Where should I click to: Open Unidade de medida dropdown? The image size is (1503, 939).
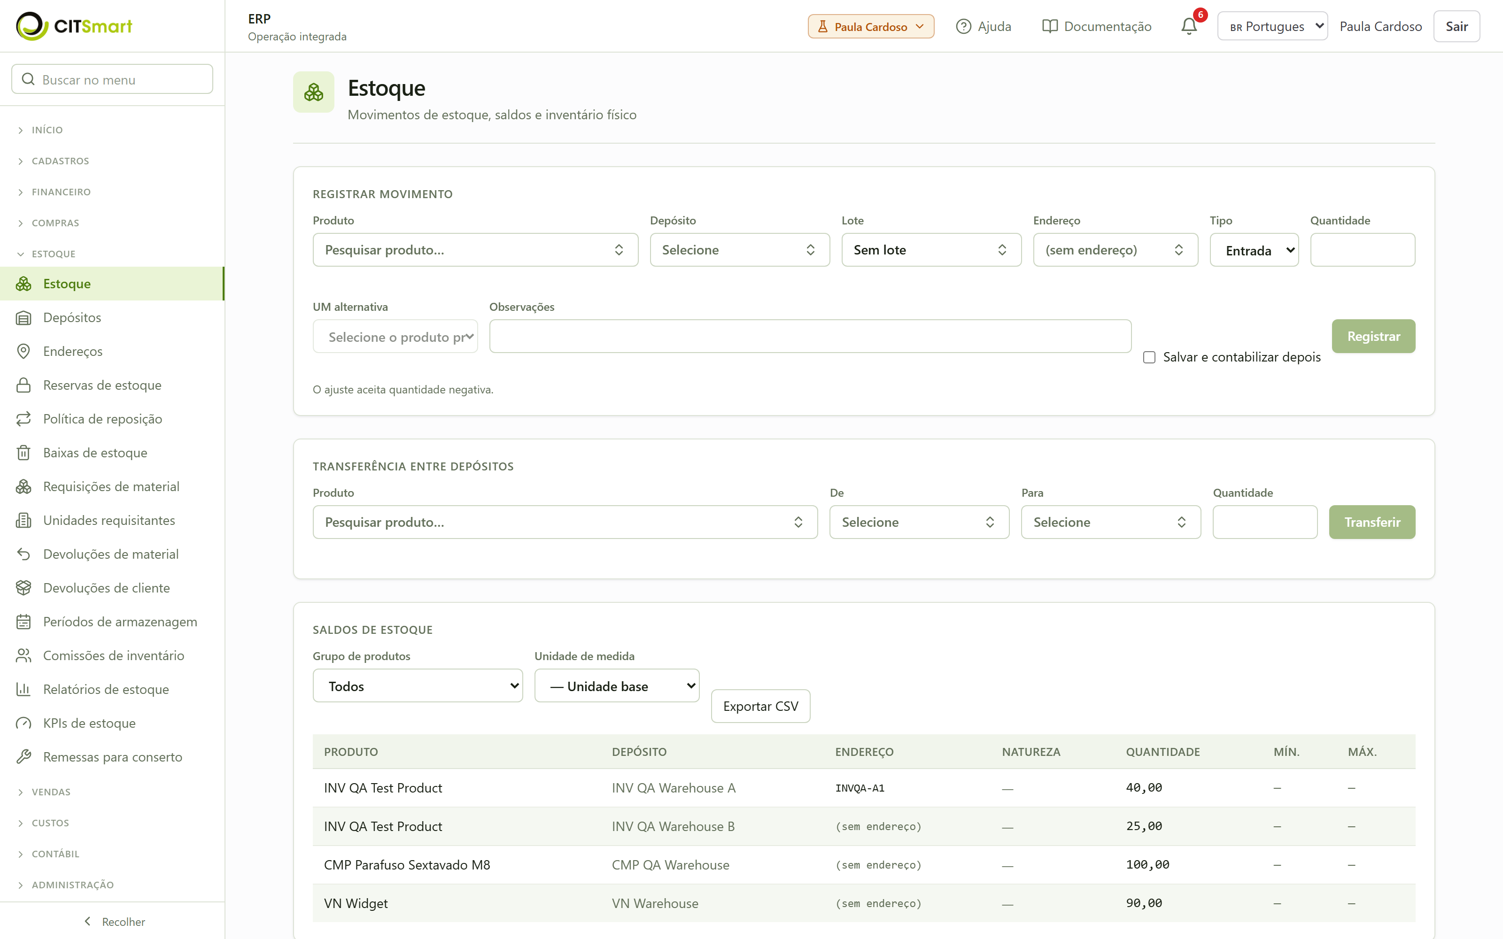[617, 685]
